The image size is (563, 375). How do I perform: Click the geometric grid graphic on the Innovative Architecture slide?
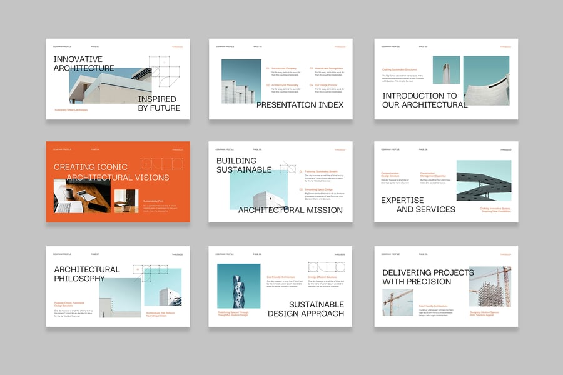coord(163,69)
